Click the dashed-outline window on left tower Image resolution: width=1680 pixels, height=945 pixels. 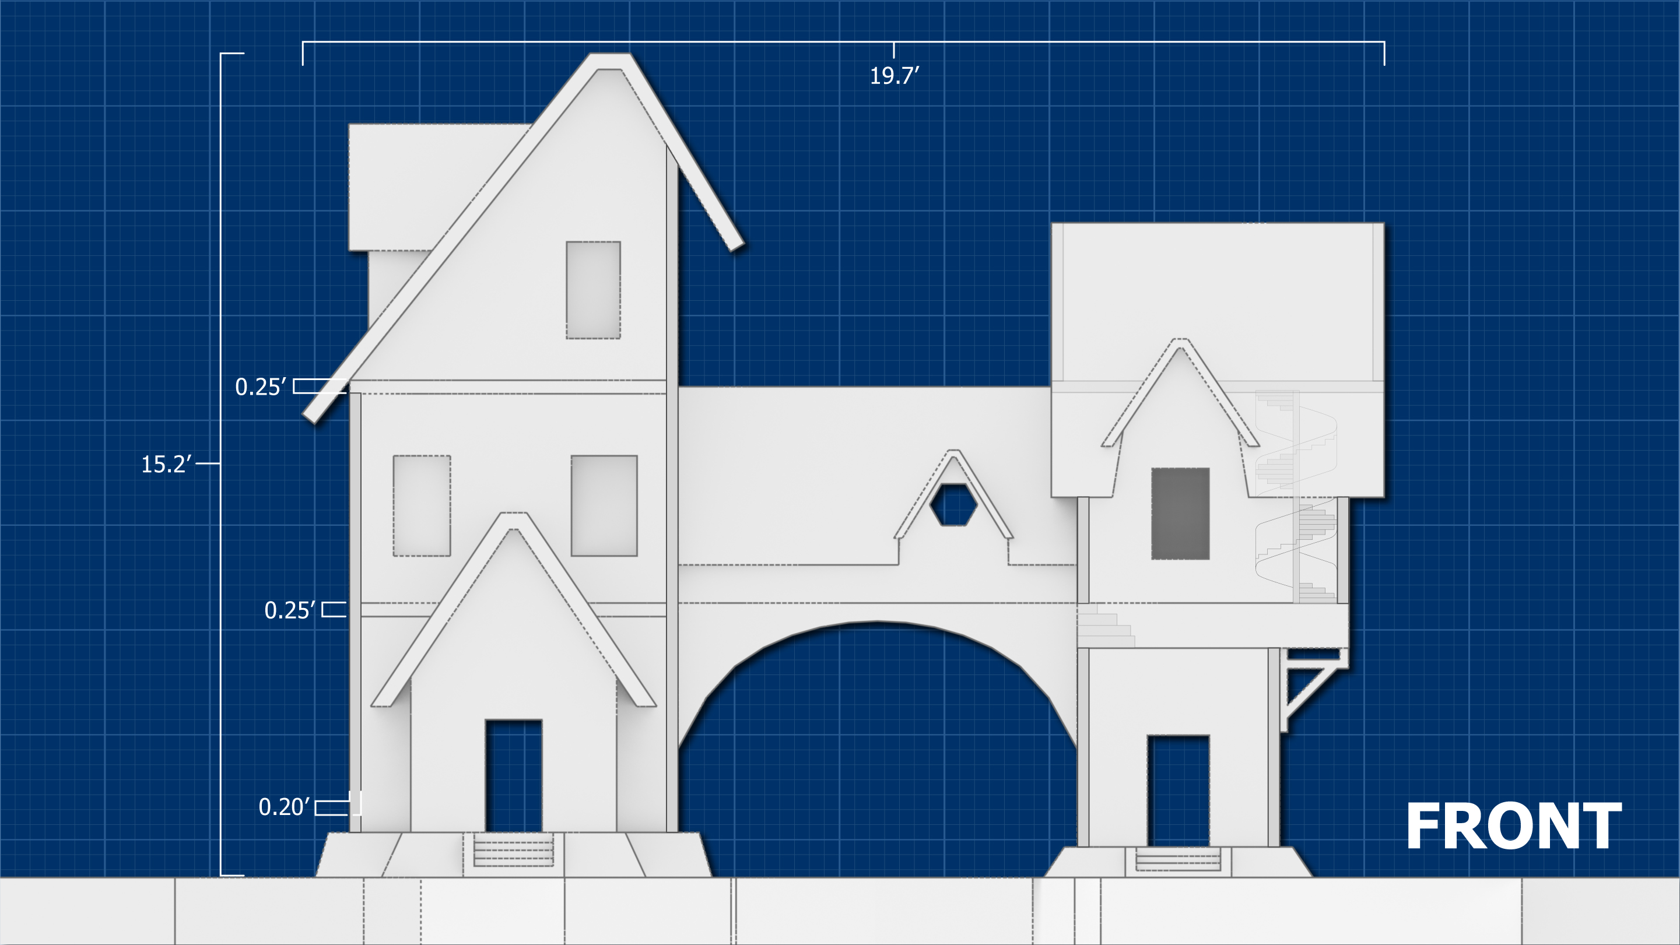click(421, 506)
